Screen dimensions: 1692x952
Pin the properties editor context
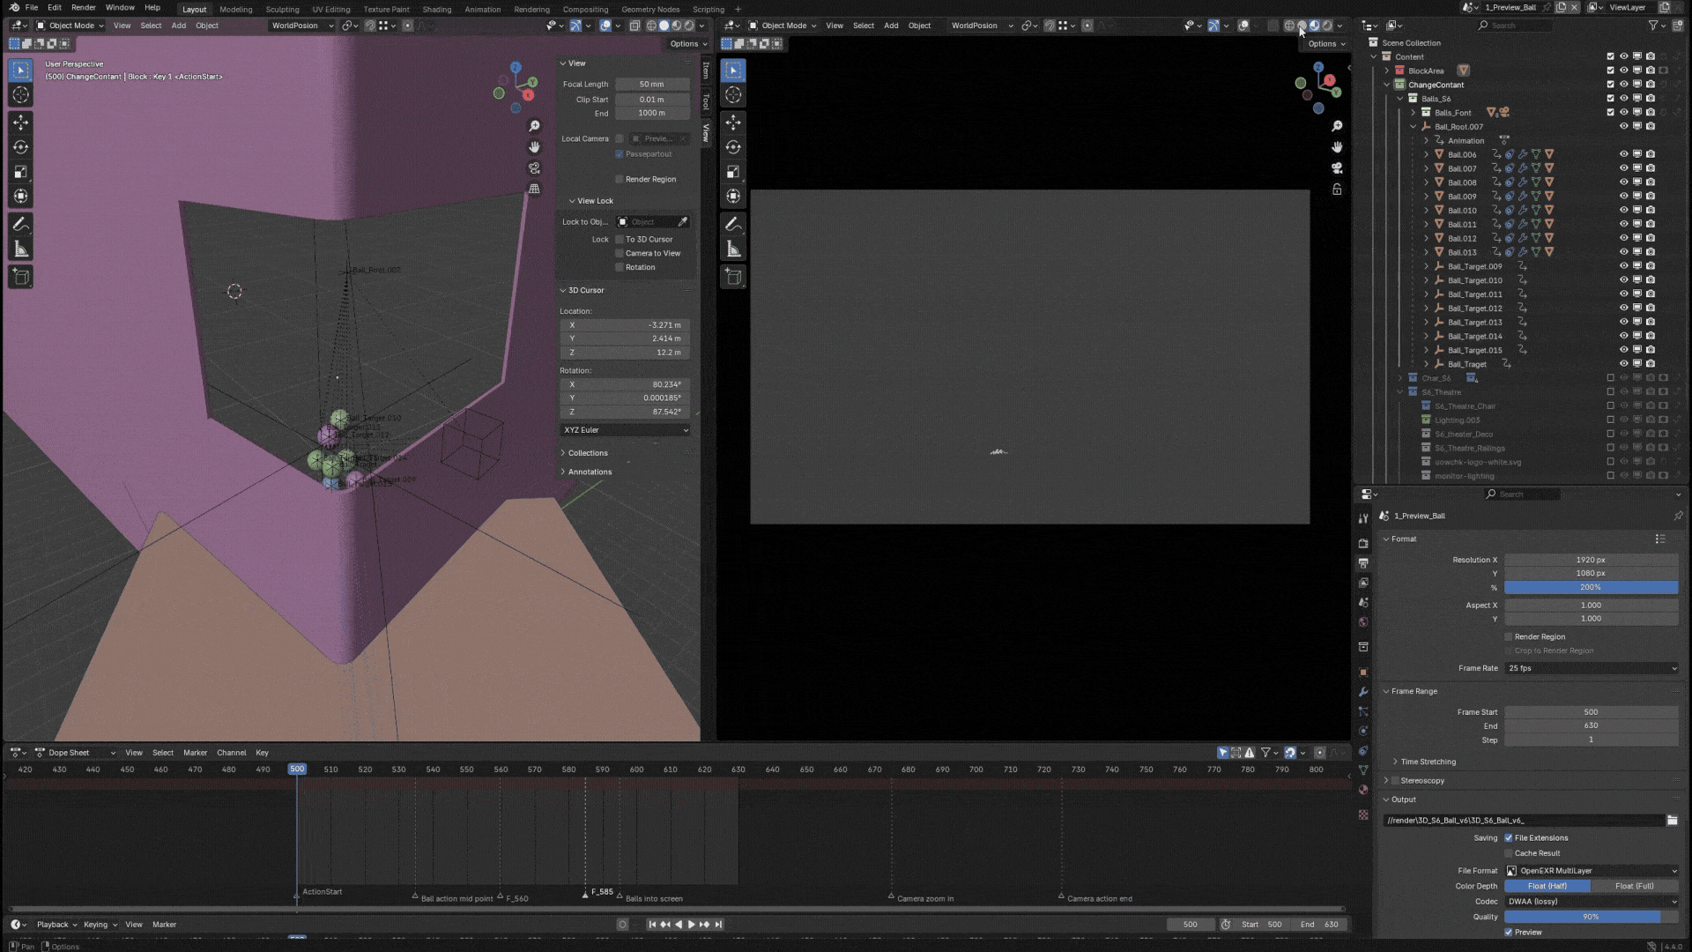(x=1678, y=516)
